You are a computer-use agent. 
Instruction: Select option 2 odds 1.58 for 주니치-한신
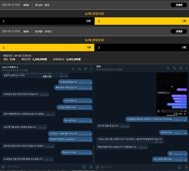click(142, 21)
